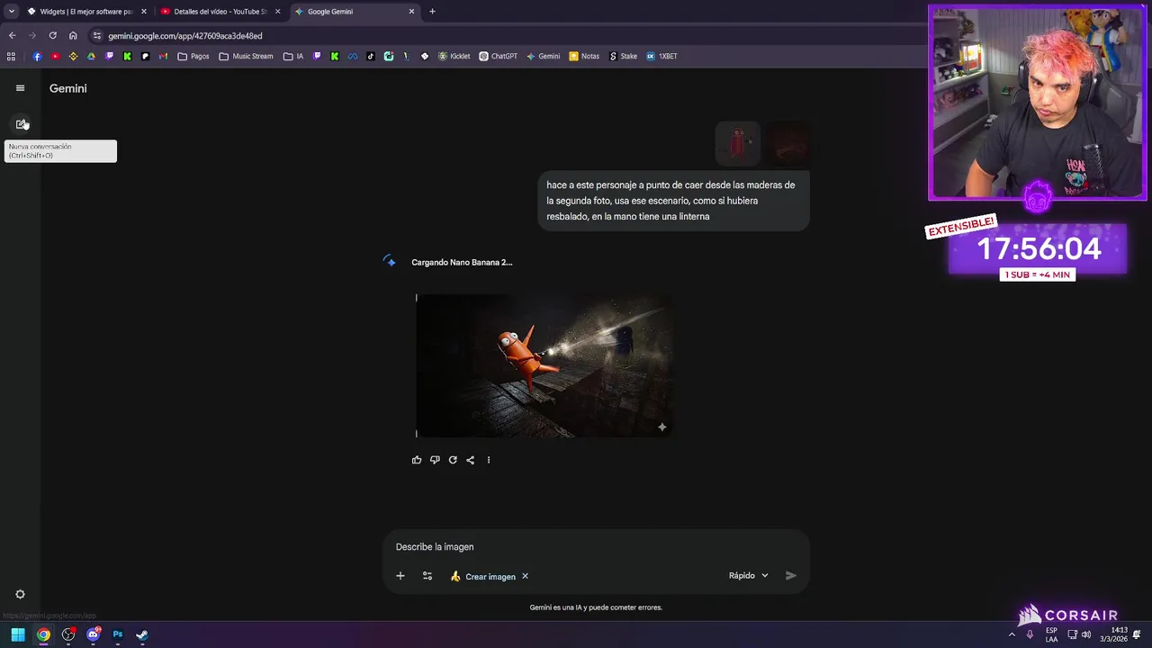Send the prompt with the arrow button
Viewport: 1152px width, 648px height.
tap(791, 576)
